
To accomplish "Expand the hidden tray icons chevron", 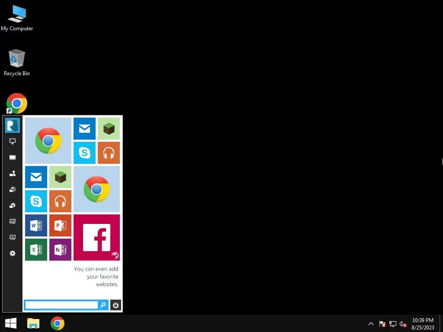I will [x=371, y=324].
